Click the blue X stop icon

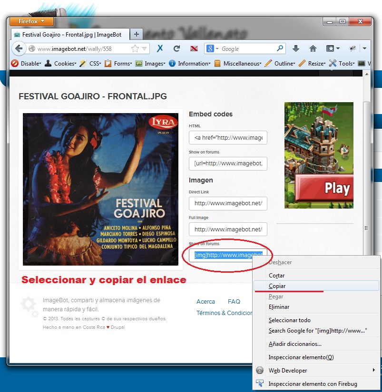(x=160, y=48)
